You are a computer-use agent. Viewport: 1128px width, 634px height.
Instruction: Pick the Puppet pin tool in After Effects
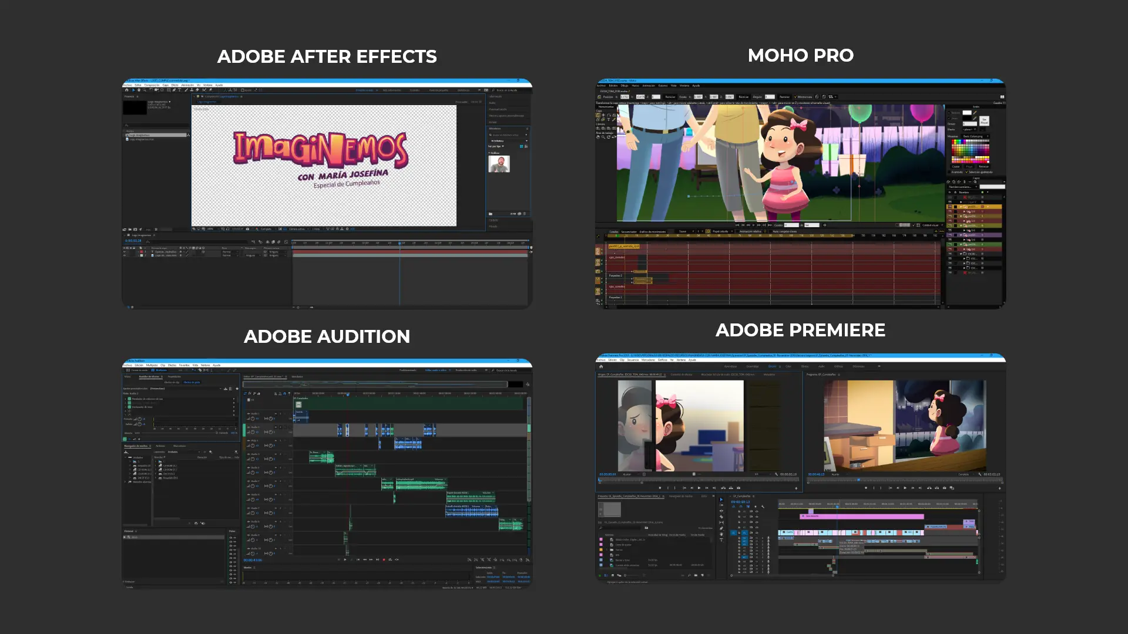click(210, 90)
